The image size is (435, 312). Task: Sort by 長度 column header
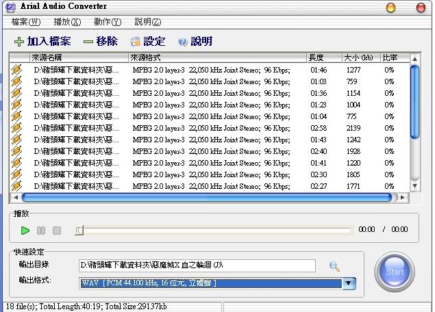[x=325, y=57]
